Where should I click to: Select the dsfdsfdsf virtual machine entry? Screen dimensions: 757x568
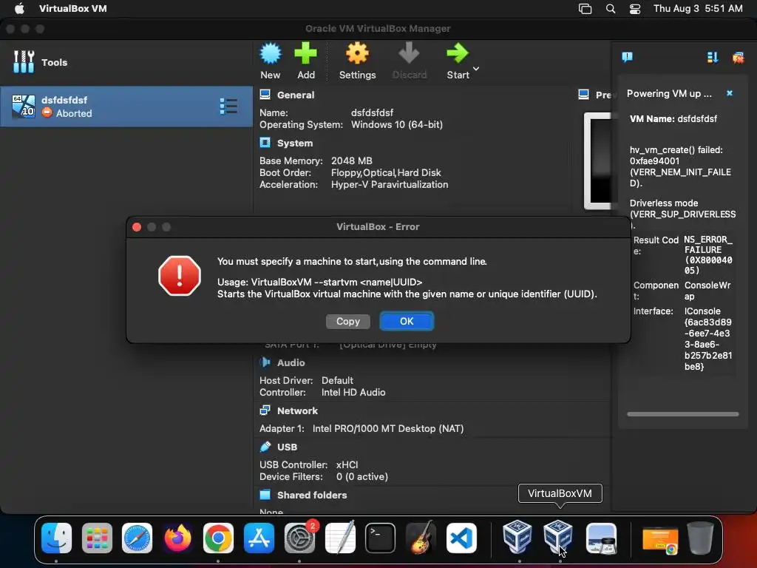(x=126, y=106)
